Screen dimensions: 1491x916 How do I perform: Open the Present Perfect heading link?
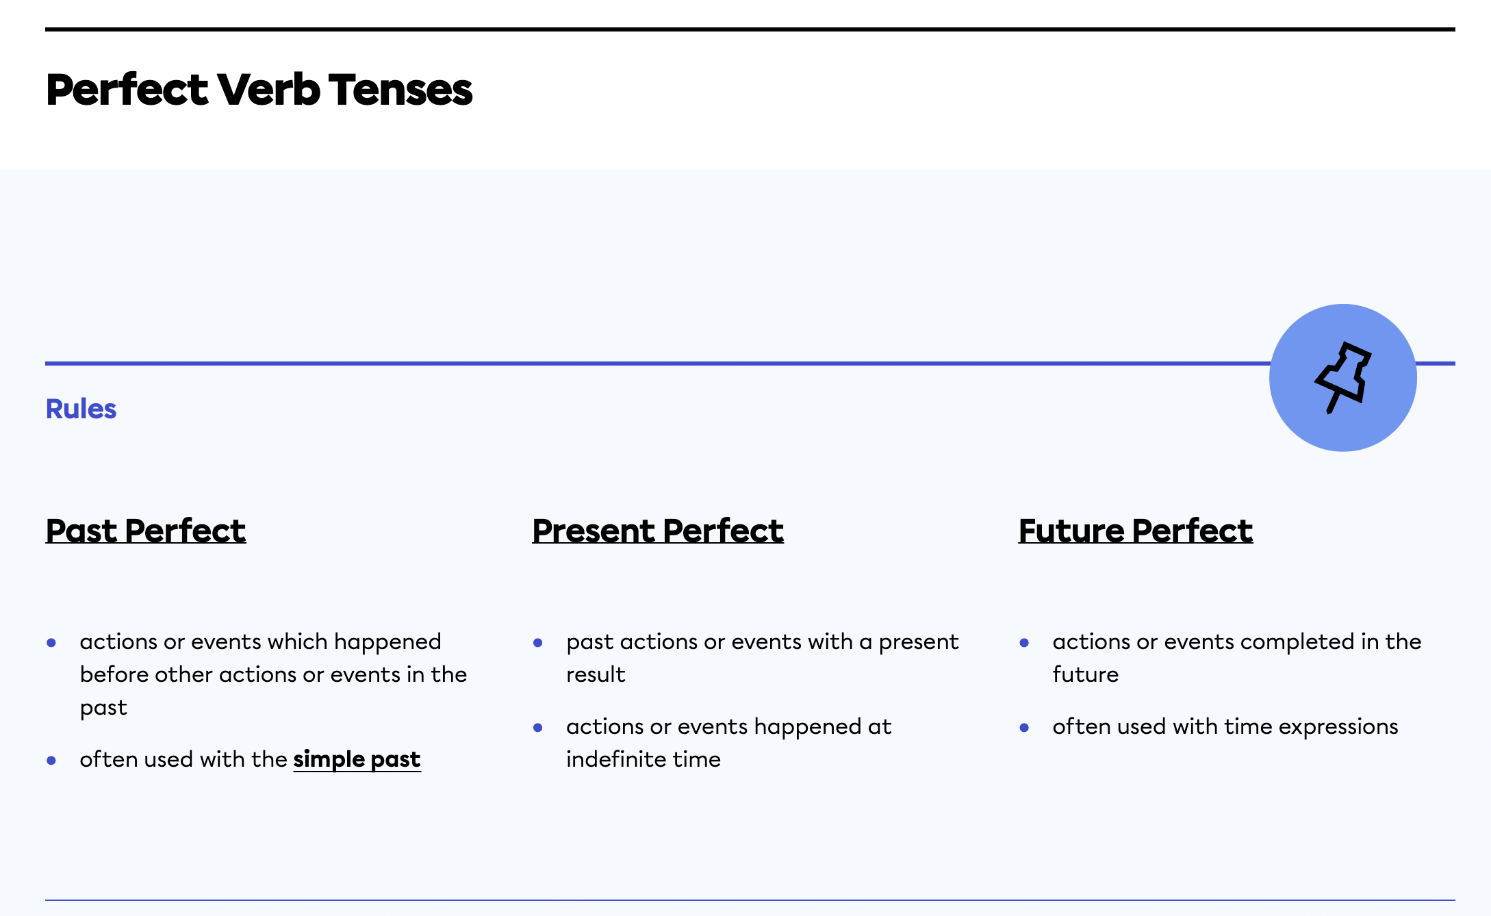[657, 531]
